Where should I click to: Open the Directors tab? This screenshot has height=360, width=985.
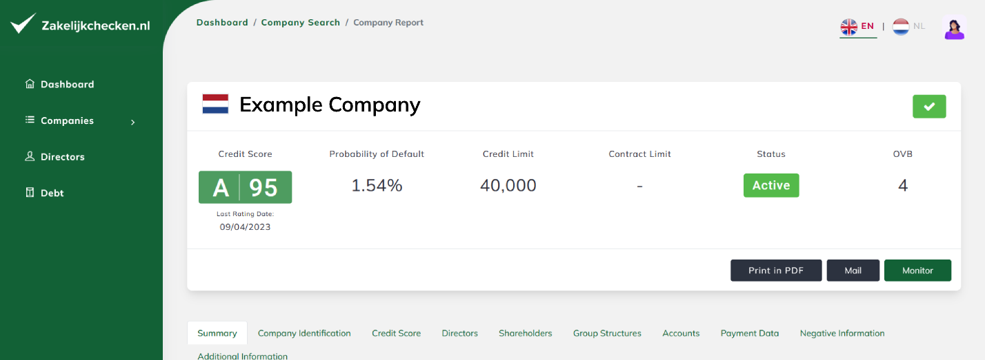[460, 333]
